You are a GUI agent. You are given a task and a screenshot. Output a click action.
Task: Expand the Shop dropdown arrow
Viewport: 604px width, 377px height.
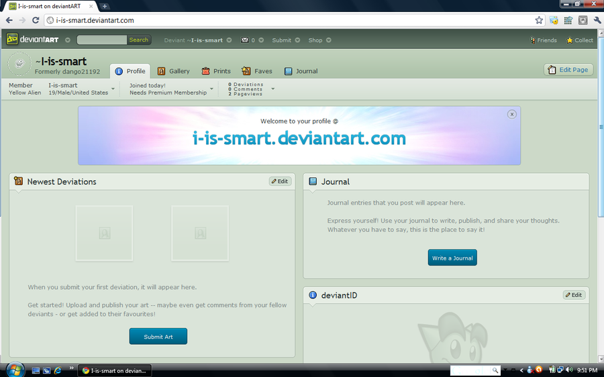329,40
